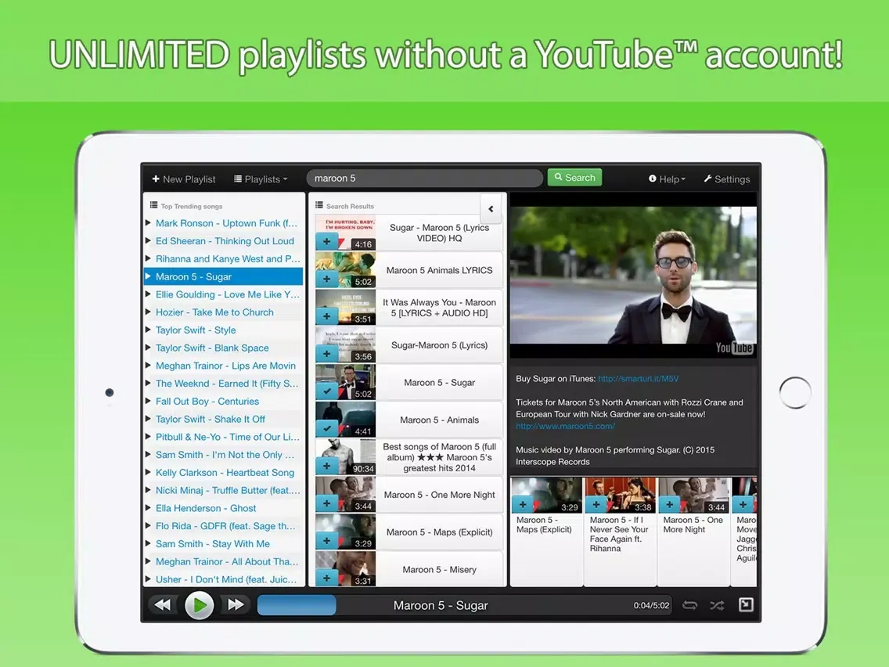Open the Help dropdown menu
The height and width of the screenshot is (667, 889).
668,179
